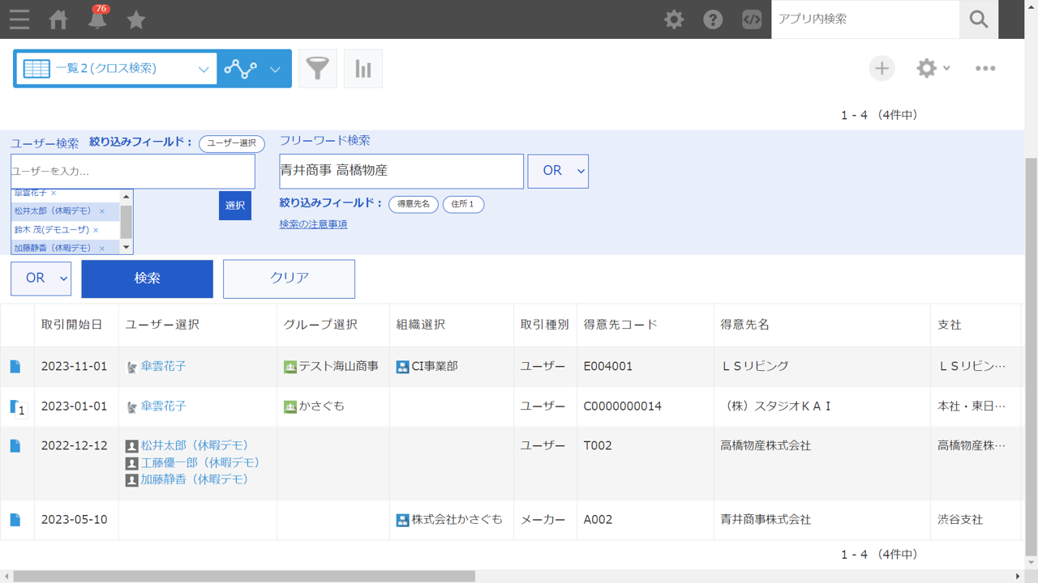Click the CI事業部 organization icon
1038x583 pixels.
tap(402, 368)
